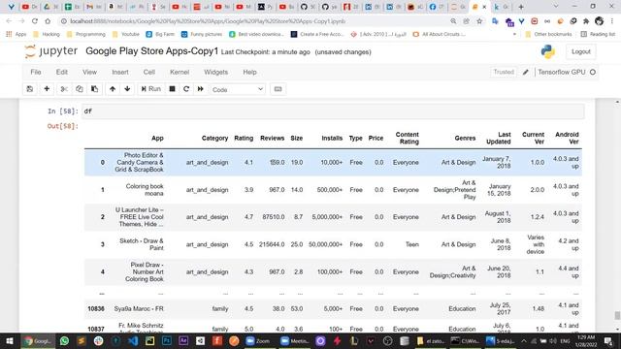Restart the kernel icon
Image resolution: width=621 pixels, height=349 pixels.
pos(186,89)
